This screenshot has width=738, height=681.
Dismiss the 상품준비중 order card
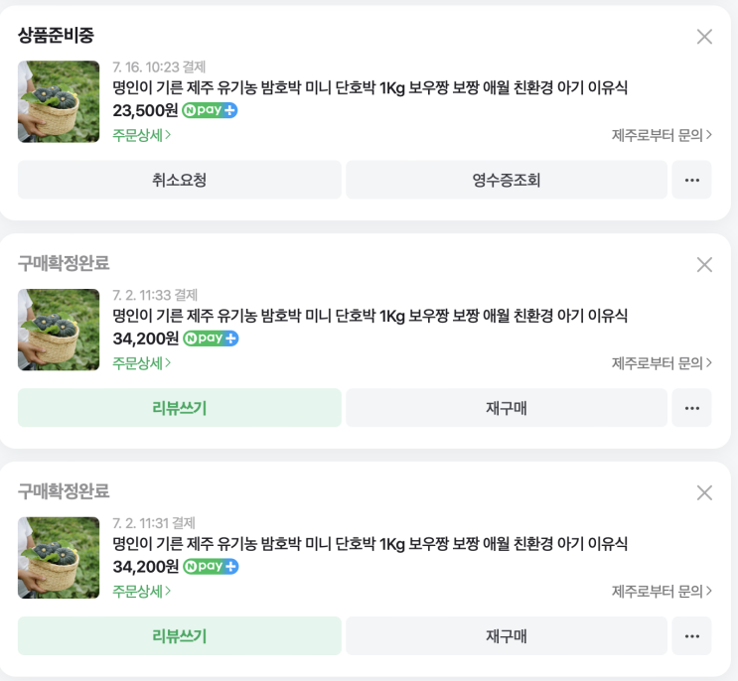(x=704, y=37)
